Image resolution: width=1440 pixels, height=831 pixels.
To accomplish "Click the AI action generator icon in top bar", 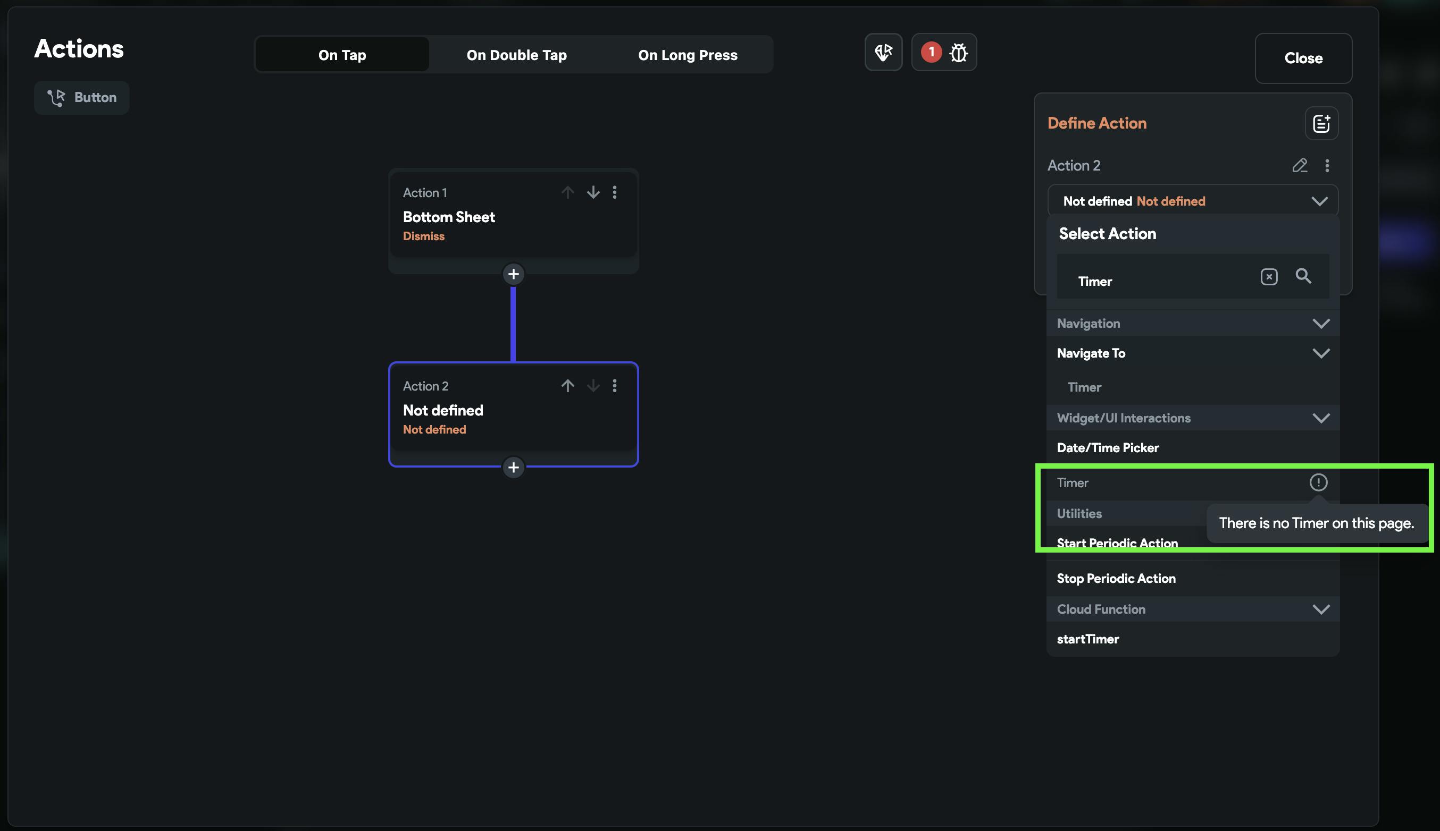I will 883,53.
